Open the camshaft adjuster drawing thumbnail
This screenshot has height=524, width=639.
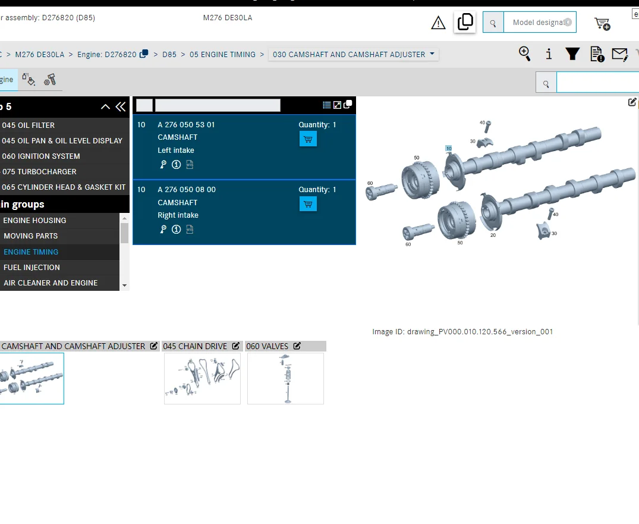coord(32,378)
